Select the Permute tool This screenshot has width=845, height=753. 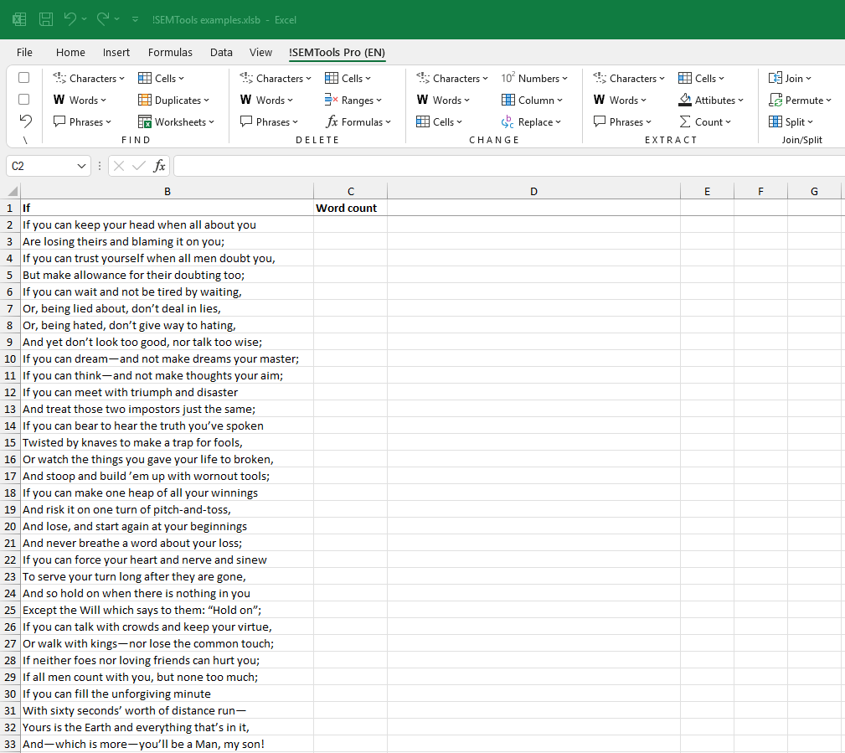(800, 100)
